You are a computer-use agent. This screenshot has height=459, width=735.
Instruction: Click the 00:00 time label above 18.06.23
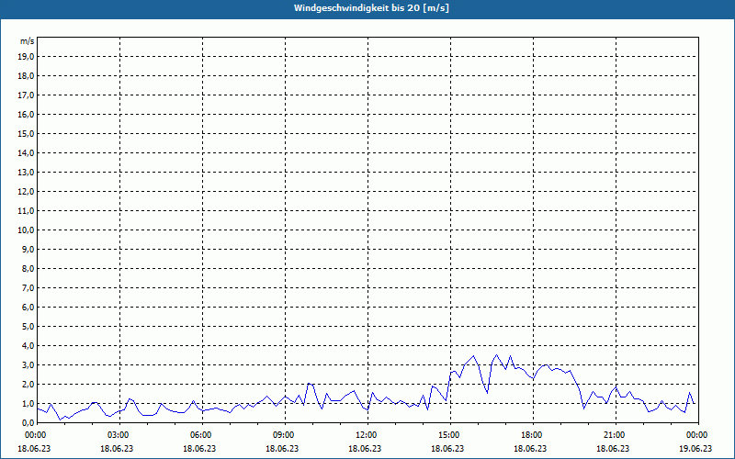coord(34,435)
